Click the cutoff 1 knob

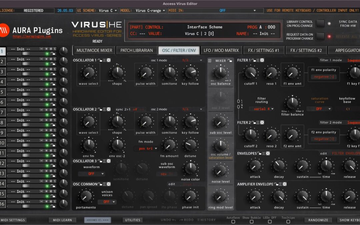pyautogui.click(x=250, y=73)
